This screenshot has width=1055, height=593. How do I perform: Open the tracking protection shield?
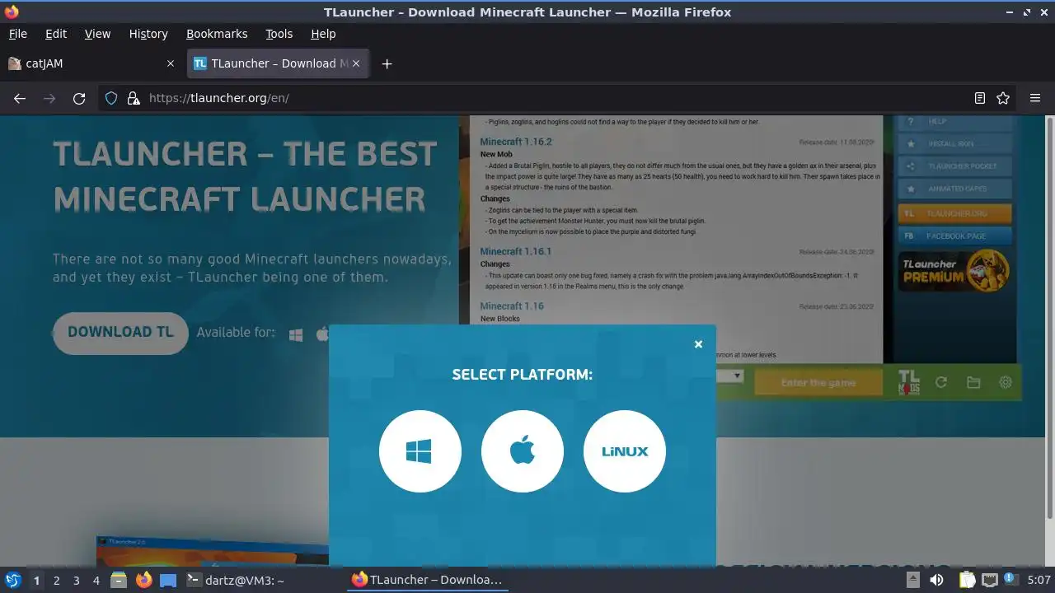(111, 98)
